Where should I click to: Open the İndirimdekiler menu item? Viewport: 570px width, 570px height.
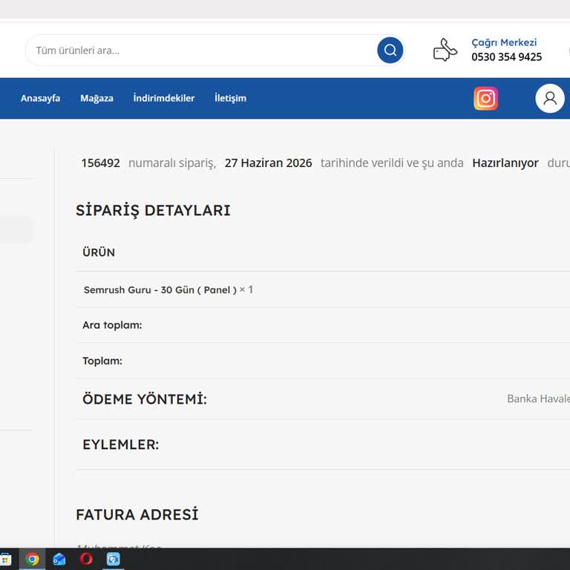(x=164, y=98)
